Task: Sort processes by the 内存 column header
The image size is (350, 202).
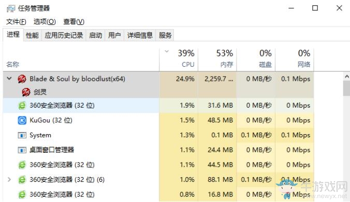Action: click(x=217, y=59)
